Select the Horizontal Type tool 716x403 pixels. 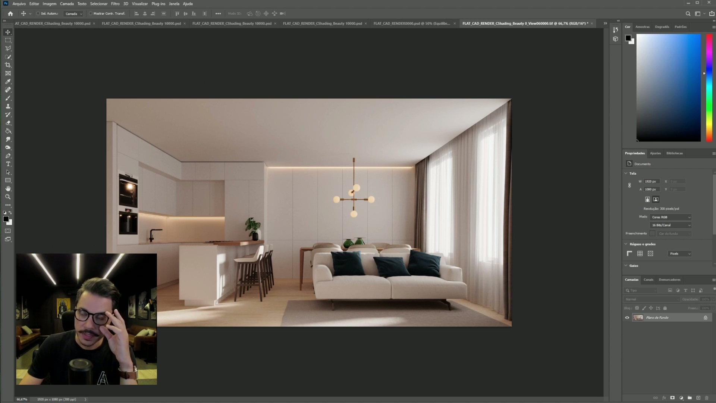[8, 164]
